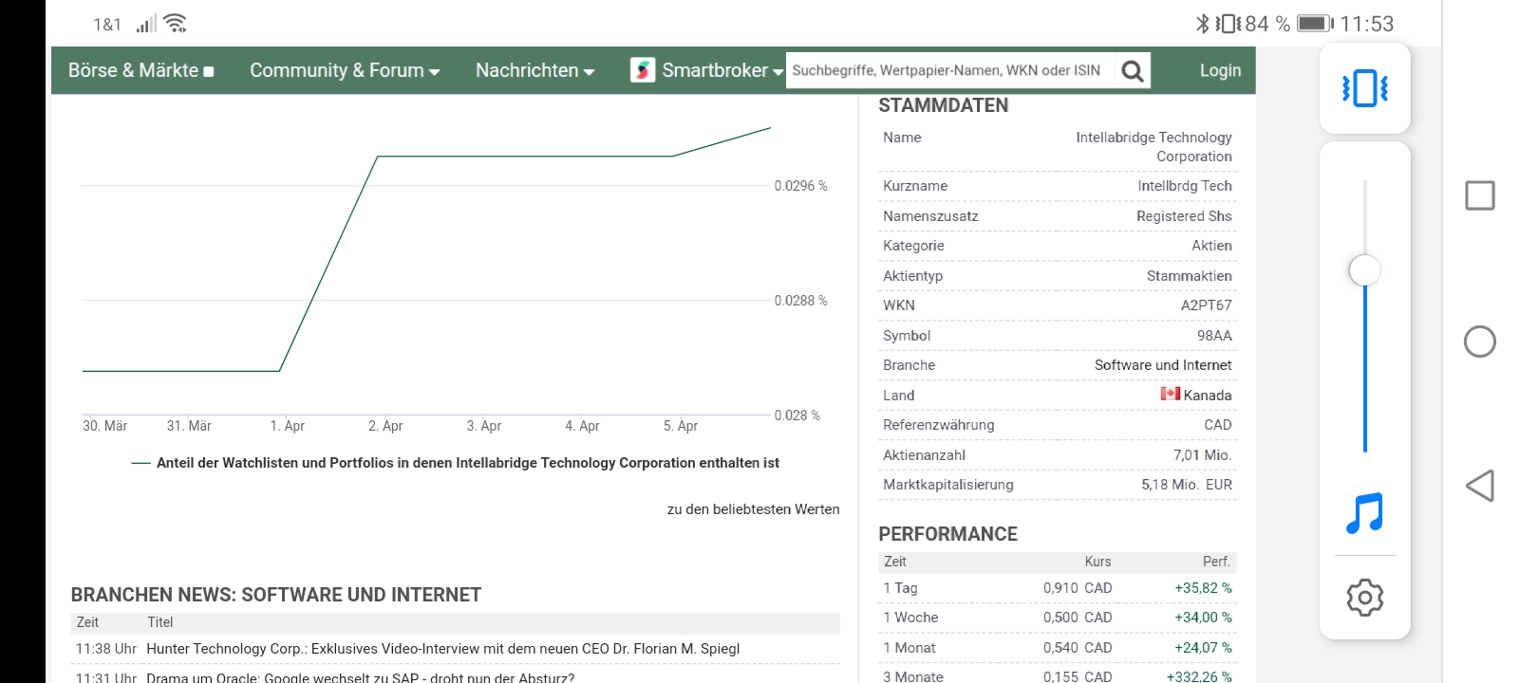Screen dimensions: 1519x683
Task: Click the '1 Monat' performance row label
Action: click(910, 648)
